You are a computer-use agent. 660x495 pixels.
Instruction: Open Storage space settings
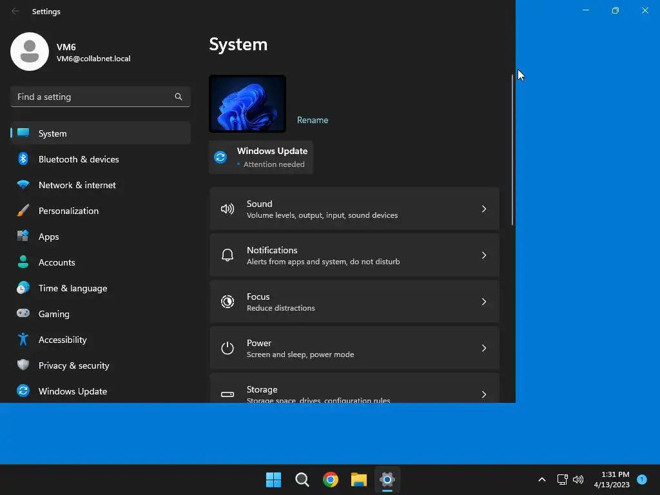click(354, 388)
